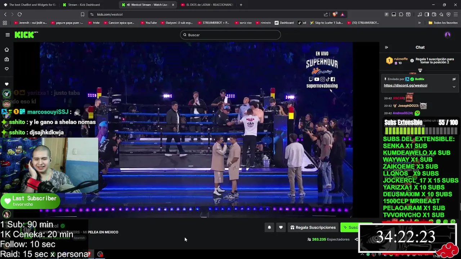Click the chat panel scrollbar
The width and height of the screenshot is (461, 259).
pyautogui.click(x=460, y=207)
